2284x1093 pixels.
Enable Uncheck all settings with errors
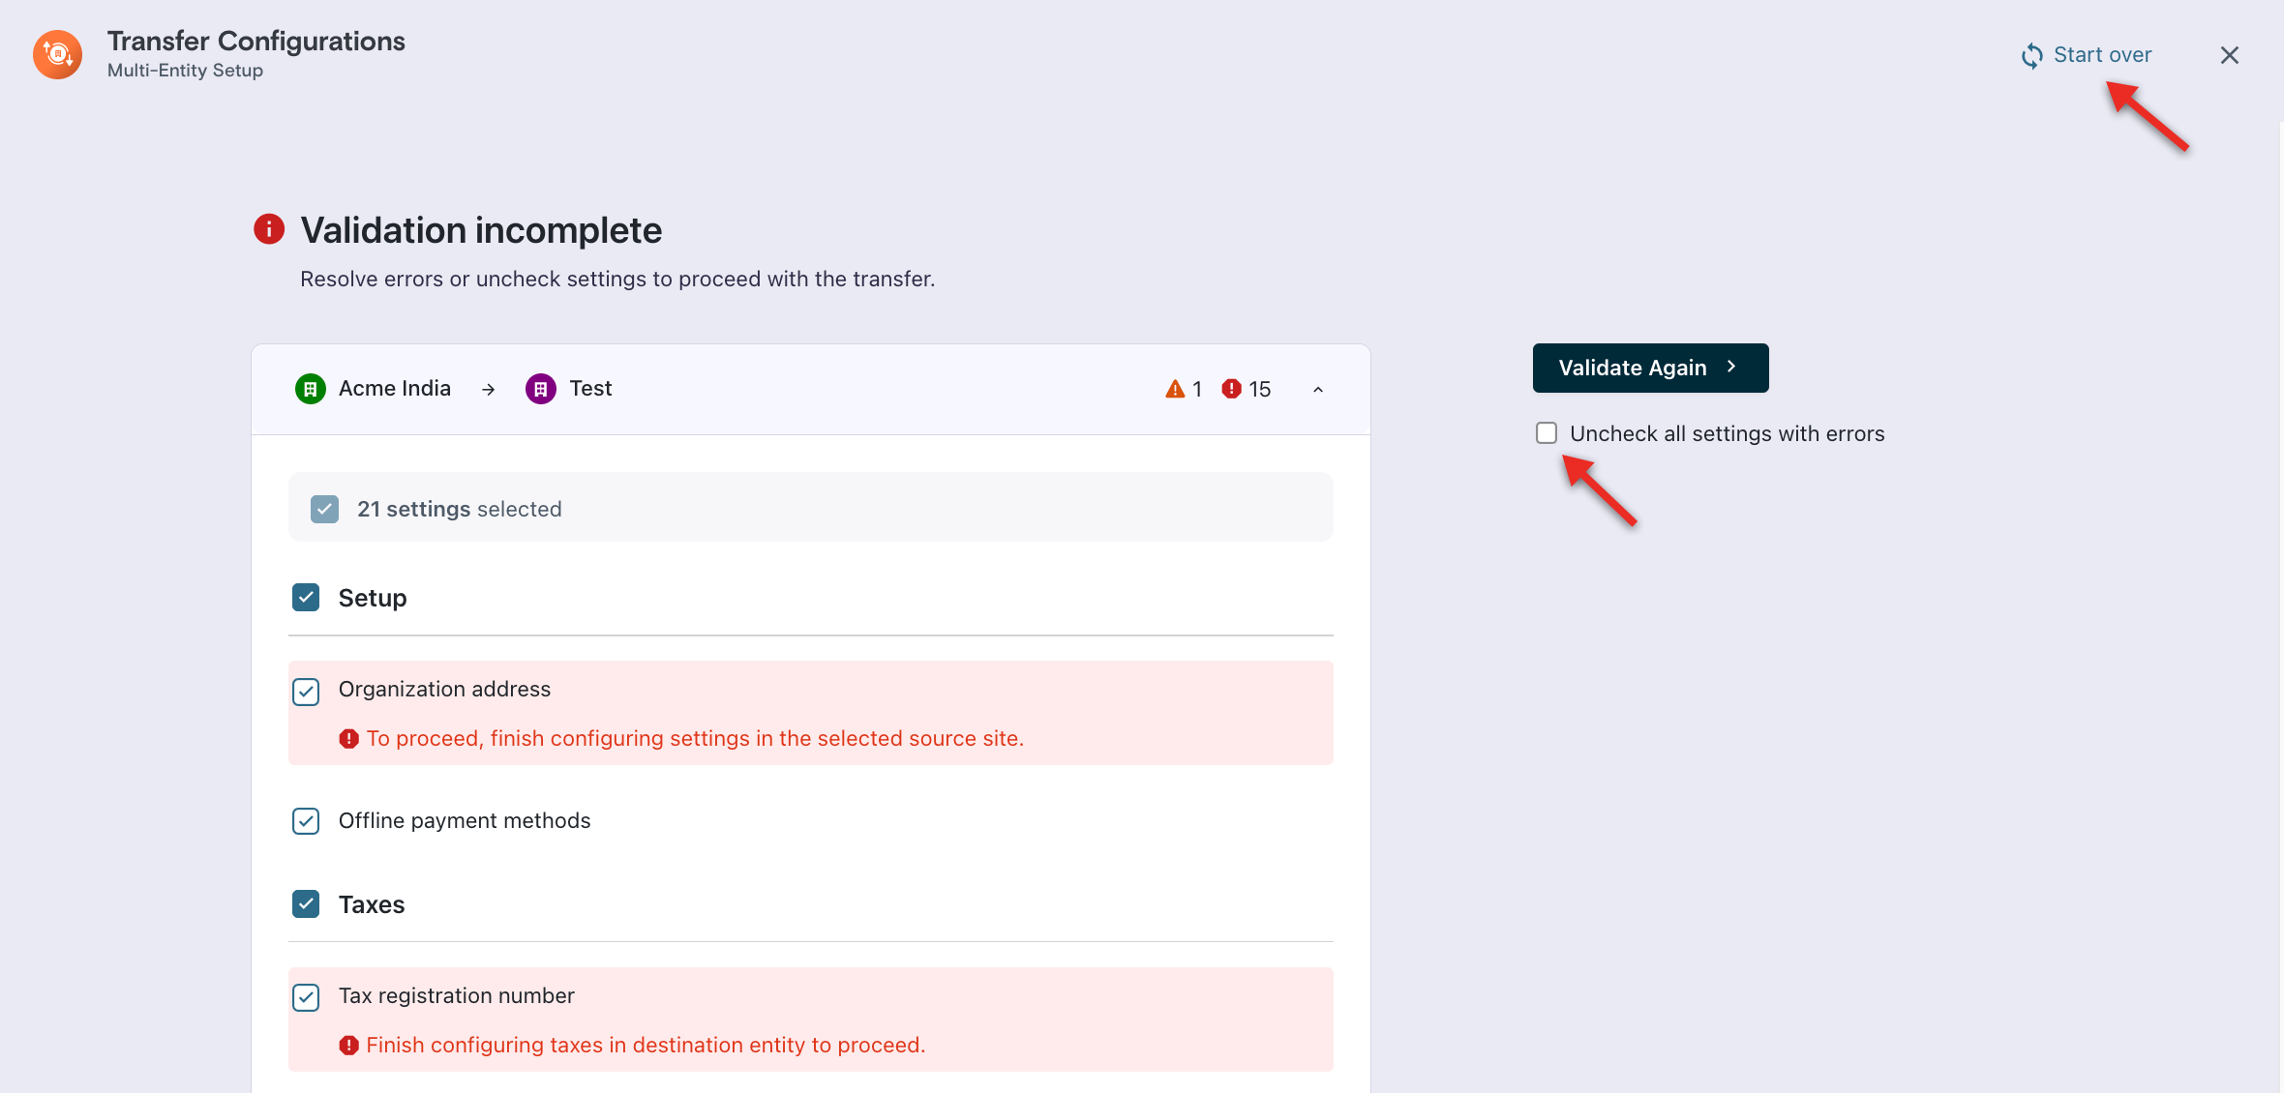(1547, 433)
